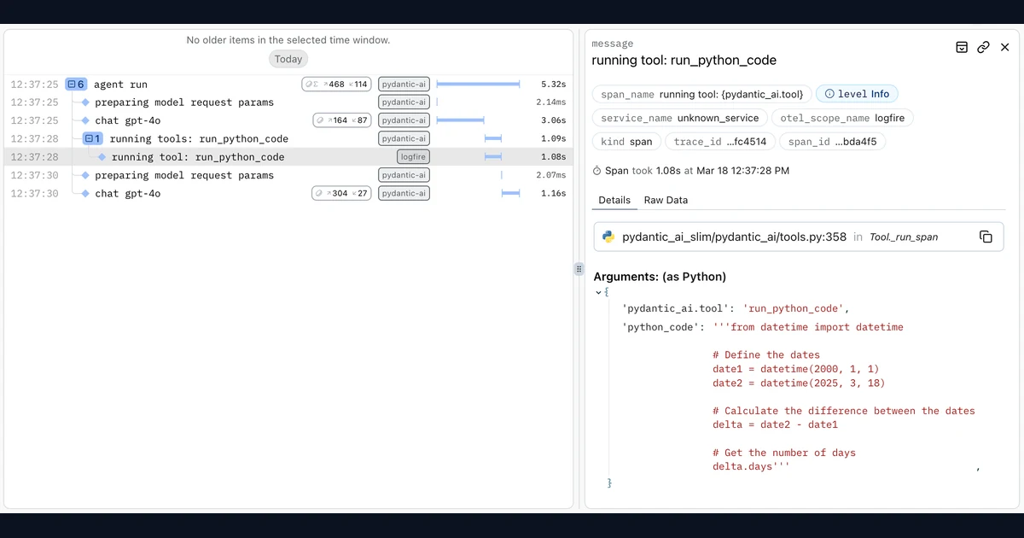
Task: Click the span_name chip
Action: (x=701, y=94)
